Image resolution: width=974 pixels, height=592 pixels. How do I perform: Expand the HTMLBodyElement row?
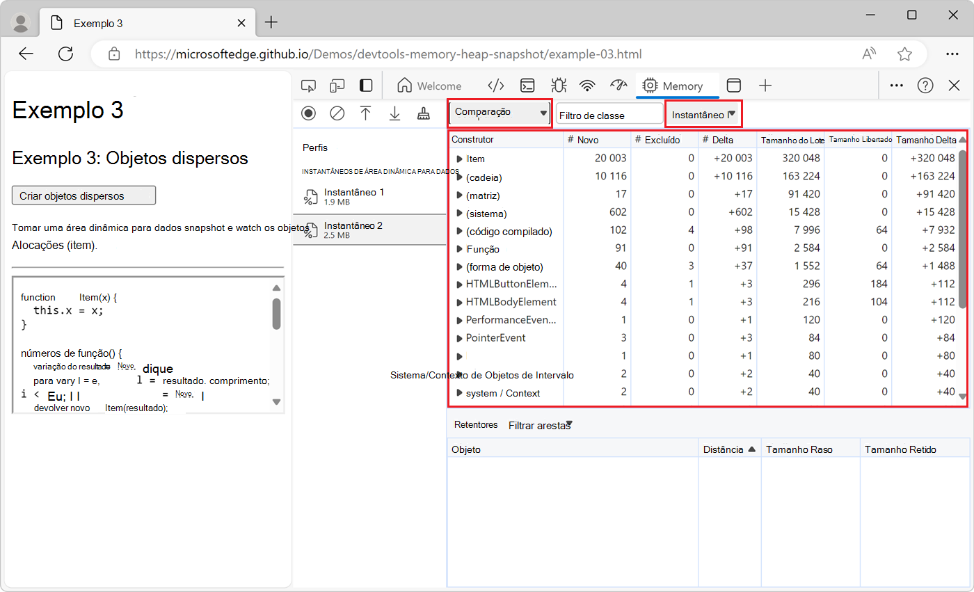pyautogui.click(x=459, y=303)
